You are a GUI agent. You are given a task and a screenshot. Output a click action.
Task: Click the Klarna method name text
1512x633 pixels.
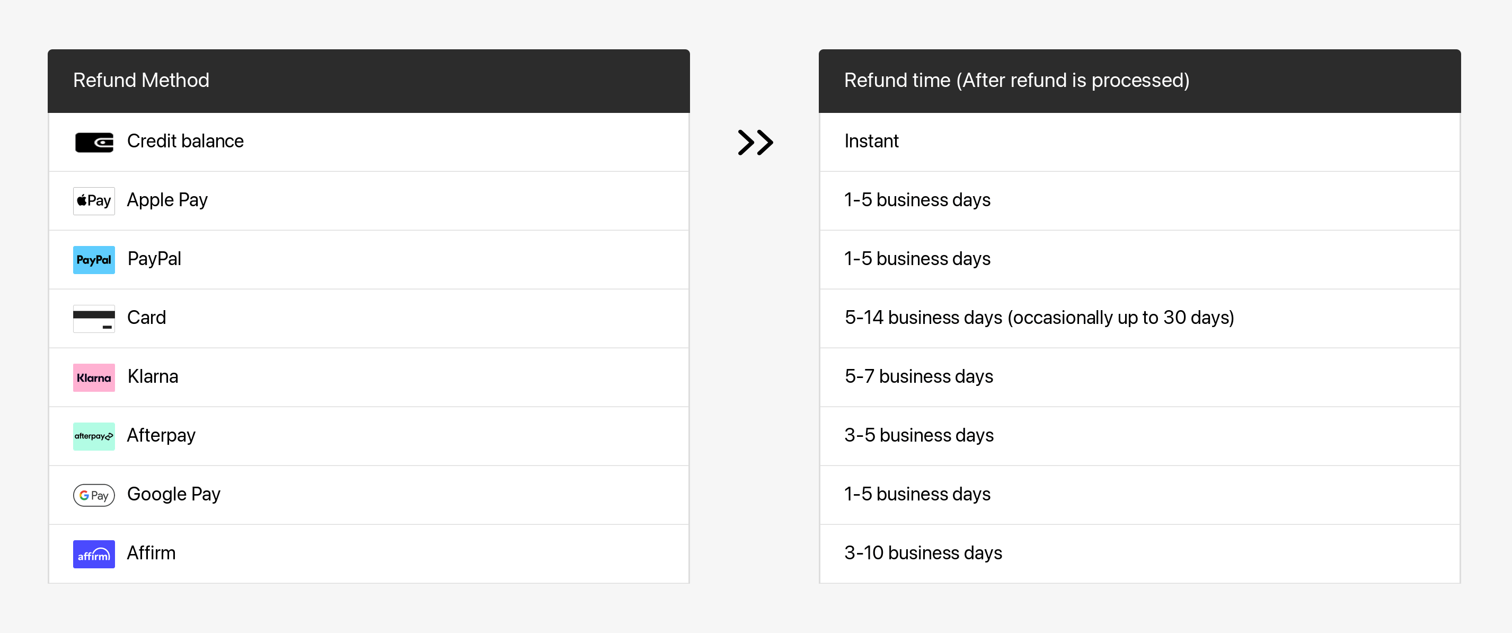tap(153, 376)
